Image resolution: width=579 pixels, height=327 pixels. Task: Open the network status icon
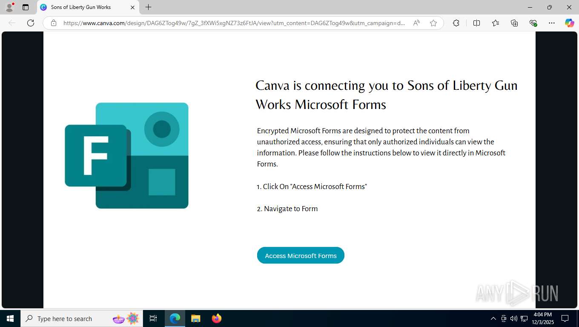524,318
